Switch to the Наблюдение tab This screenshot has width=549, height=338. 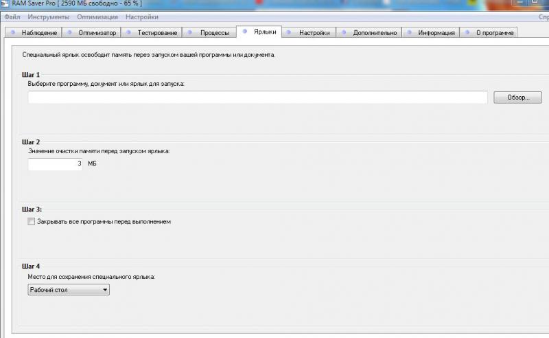tap(34, 32)
